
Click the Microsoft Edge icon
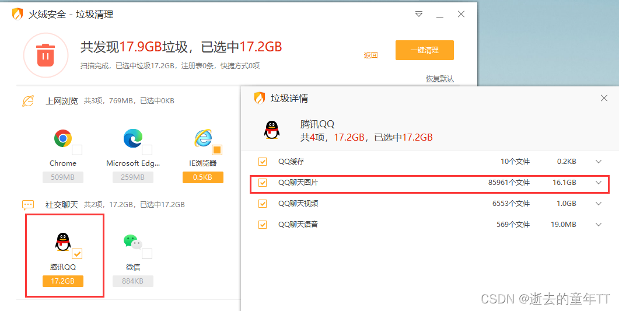click(132, 138)
